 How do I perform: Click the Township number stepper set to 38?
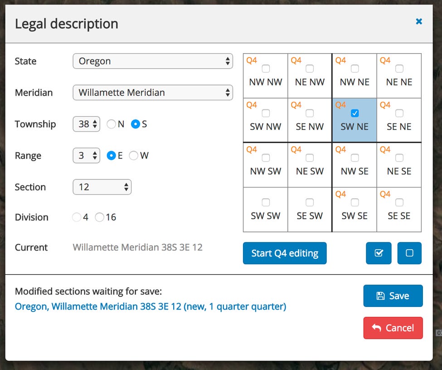(86, 124)
